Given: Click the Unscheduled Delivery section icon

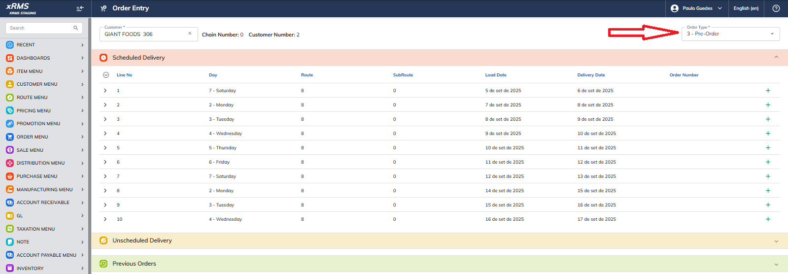Looking at the screenshot, I should [x=103, y=240].
